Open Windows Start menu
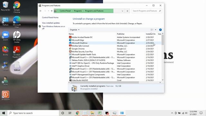This screenshot has height=116, width=206. pyautogui.click(x=4, y=113)
